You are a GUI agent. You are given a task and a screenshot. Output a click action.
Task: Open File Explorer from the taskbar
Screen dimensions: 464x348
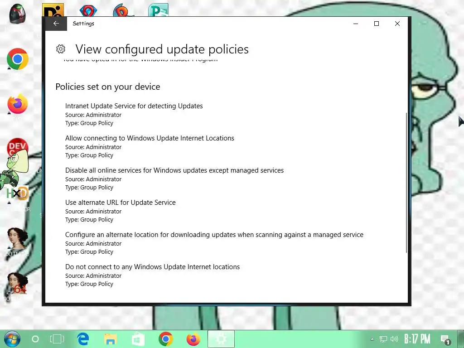(x=111, y=339)
